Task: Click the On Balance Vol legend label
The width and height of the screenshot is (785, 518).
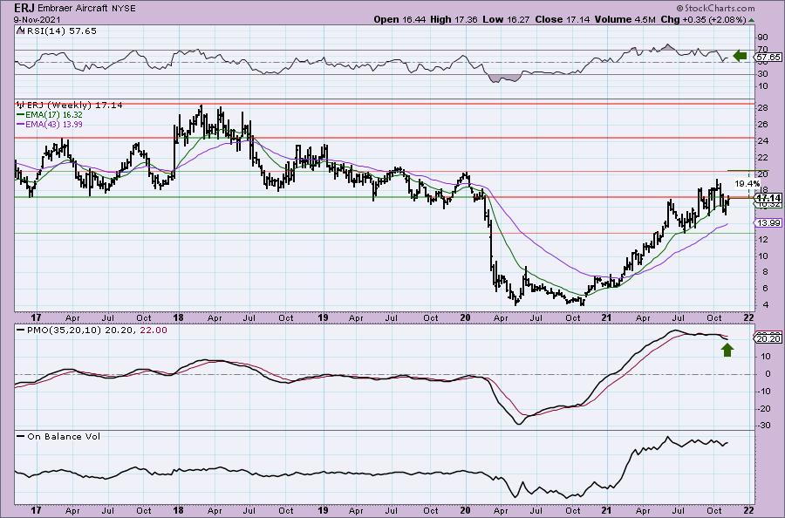Action: [64, 436]
